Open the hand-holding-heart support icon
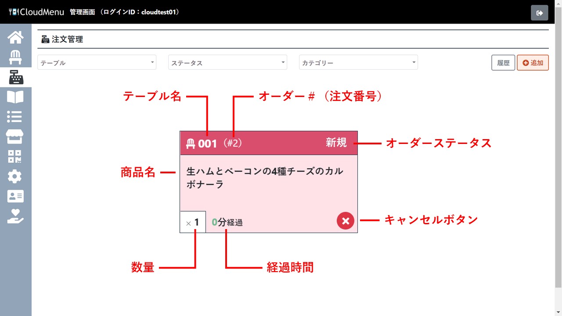The height and width of the screenshot is (316, 562). 15,216
